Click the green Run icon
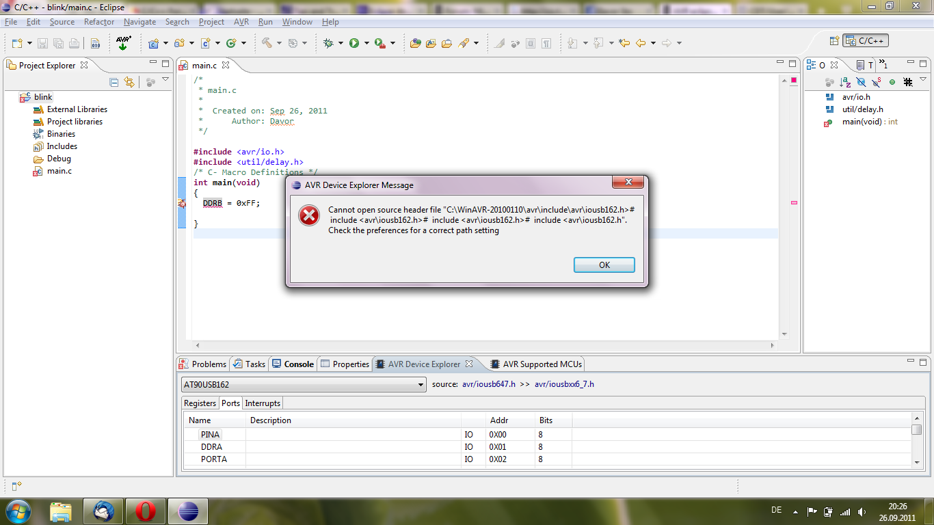The width and height of the screenshot is (934, 525). (x=354, y=43)
